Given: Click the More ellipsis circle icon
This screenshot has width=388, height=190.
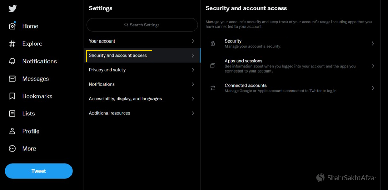Looking at the screenshot, I should pos(13,149).
